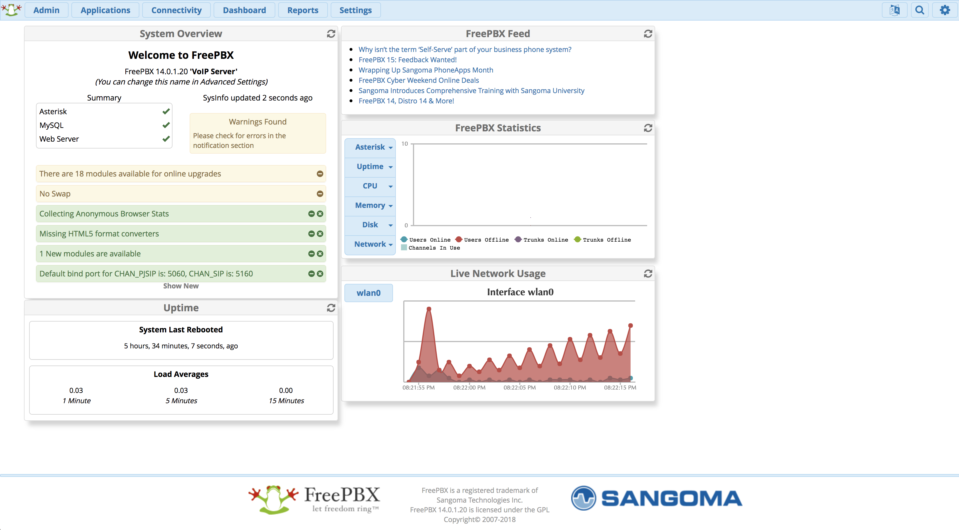
Task: Dismiss Missing HTML5 format converters notice
Action: tap(320, 234)
